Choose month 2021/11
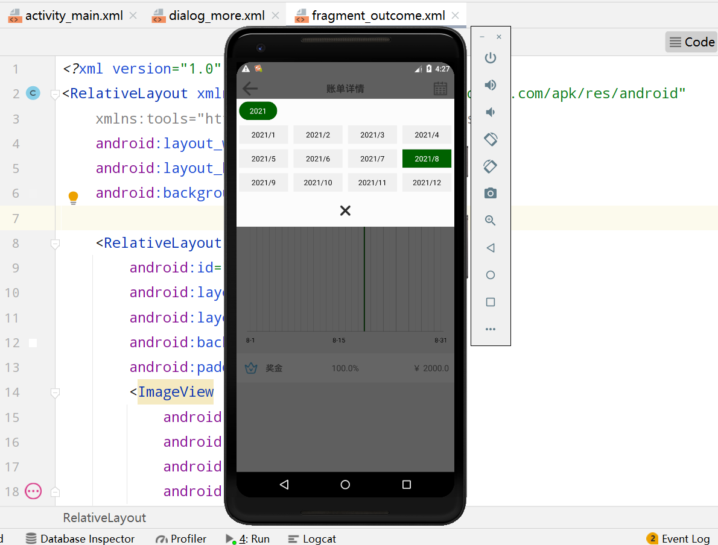The width and height of the screenshot is (718, 545). click(x=372, y=182)
